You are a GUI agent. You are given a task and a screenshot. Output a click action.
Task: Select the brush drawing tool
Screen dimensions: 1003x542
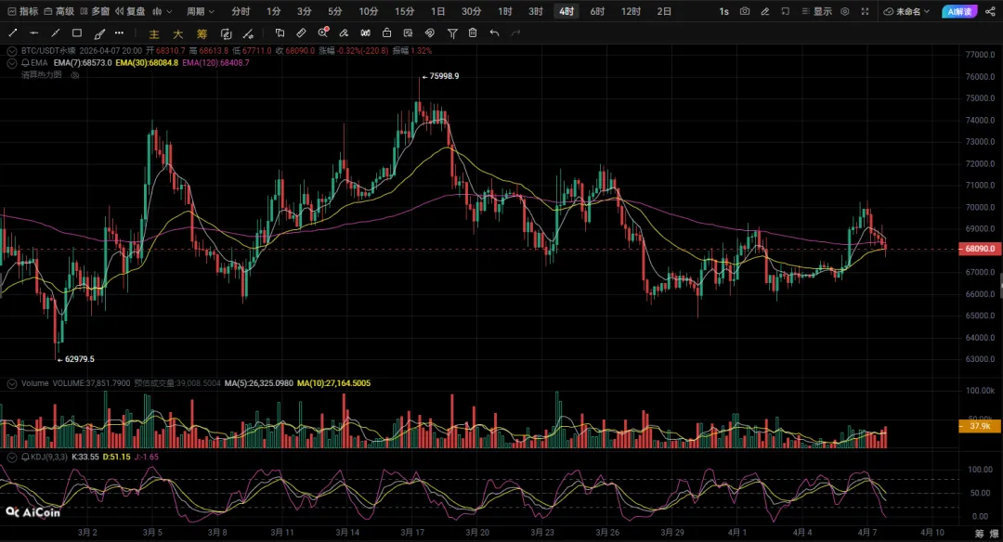pyautogui.click(x=99, y=33)
